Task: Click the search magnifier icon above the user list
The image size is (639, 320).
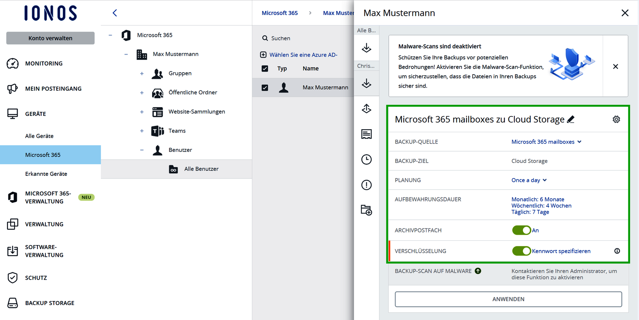Action: (265, 38)
